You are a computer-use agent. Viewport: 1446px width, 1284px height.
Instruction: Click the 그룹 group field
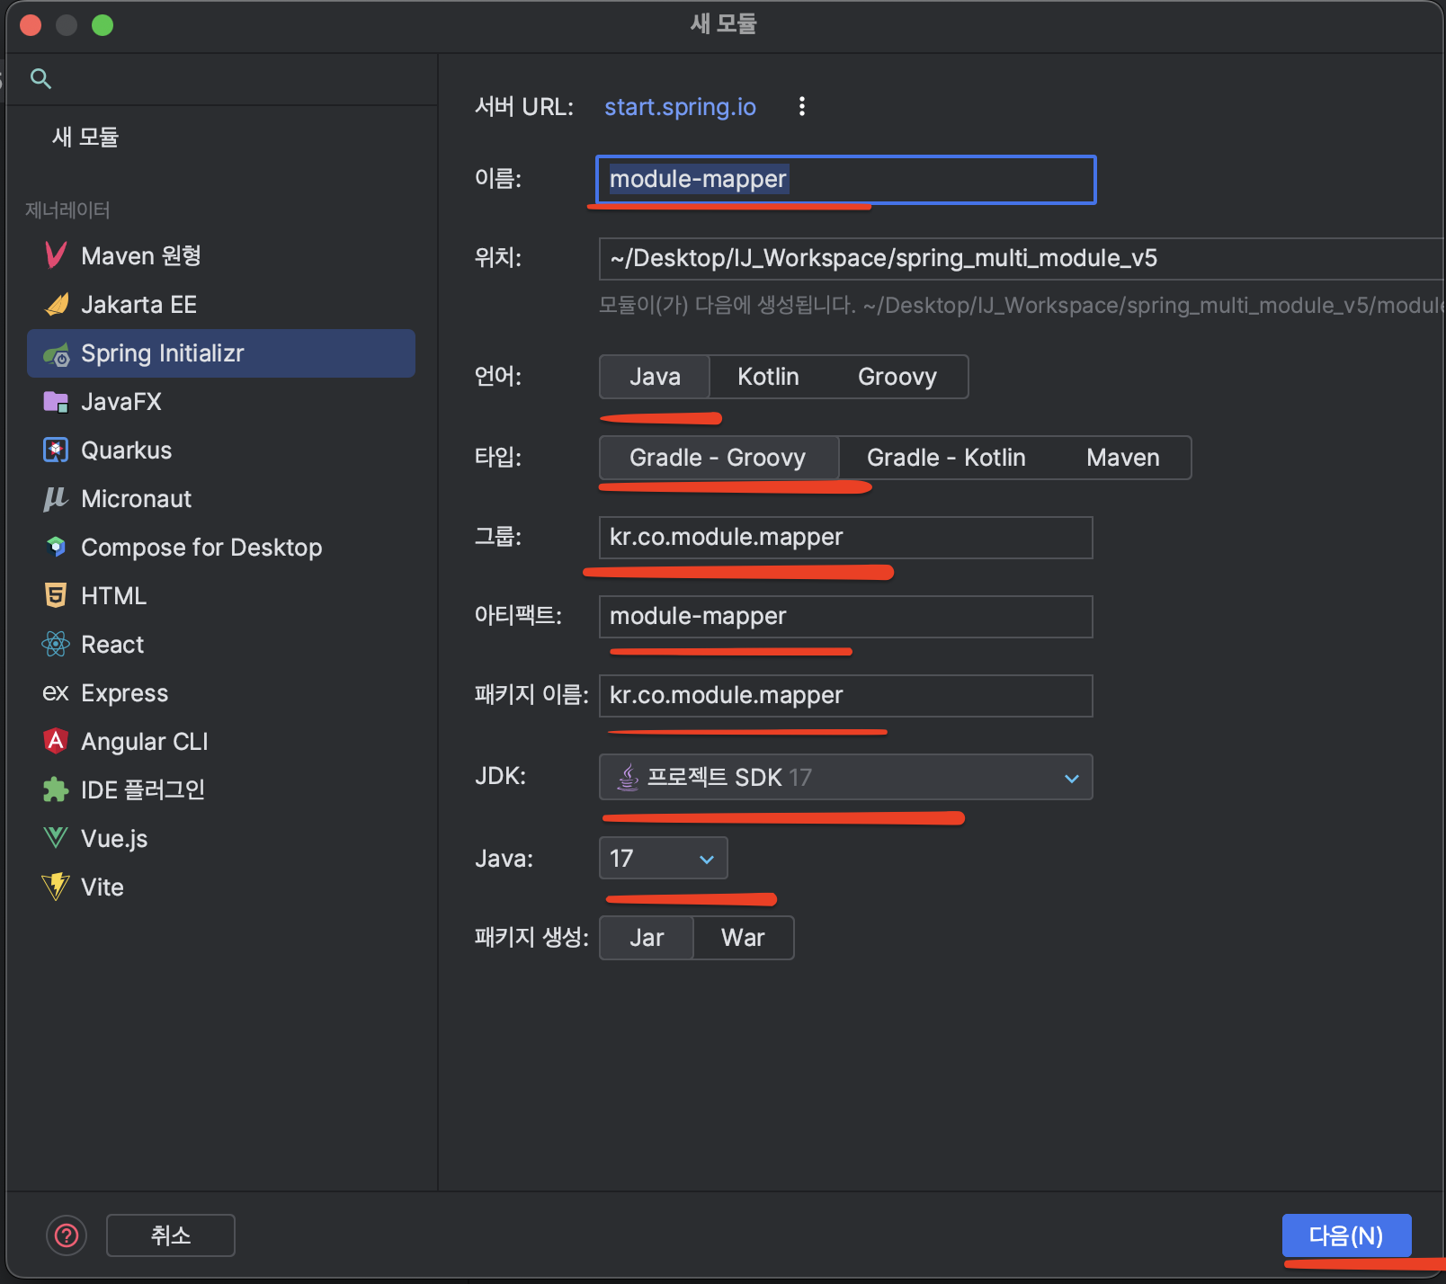click(x=845, y=537)
